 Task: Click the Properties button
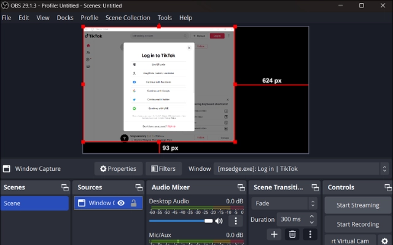119,169
